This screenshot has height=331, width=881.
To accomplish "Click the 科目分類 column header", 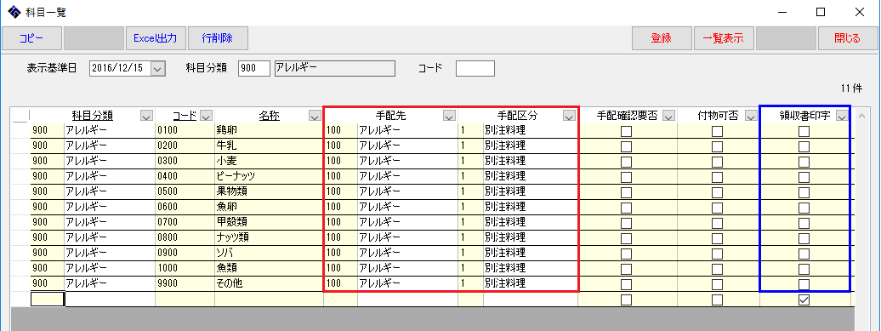I will click(92, 116).
